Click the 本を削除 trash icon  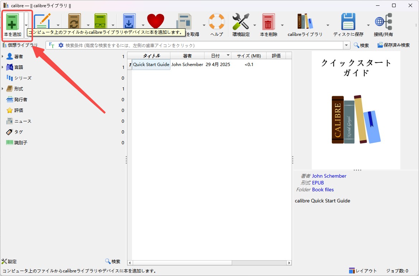[268, 22]
